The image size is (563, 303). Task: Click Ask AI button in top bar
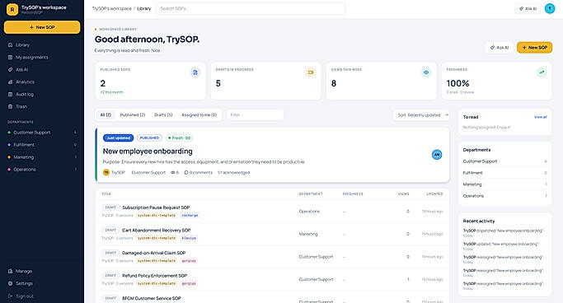[528, 8]
